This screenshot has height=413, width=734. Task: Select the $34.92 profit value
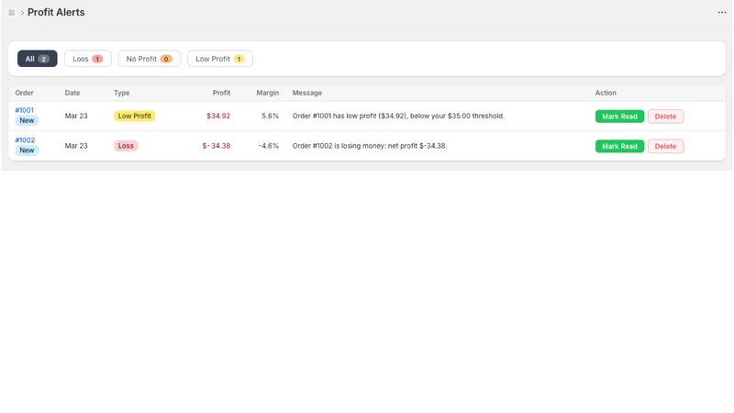pos(218,116)
